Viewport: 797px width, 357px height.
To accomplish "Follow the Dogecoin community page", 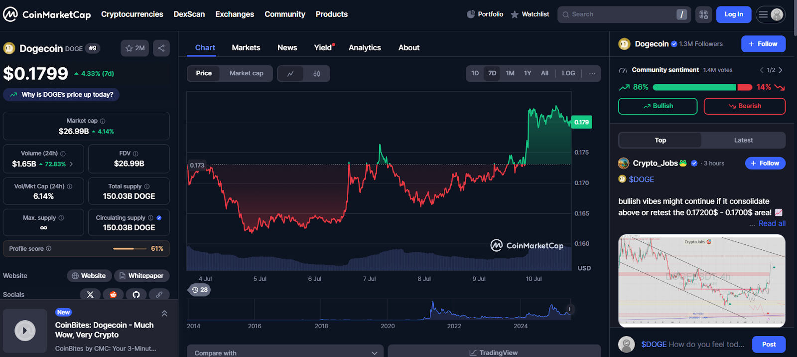I will [x=763, y=44].
